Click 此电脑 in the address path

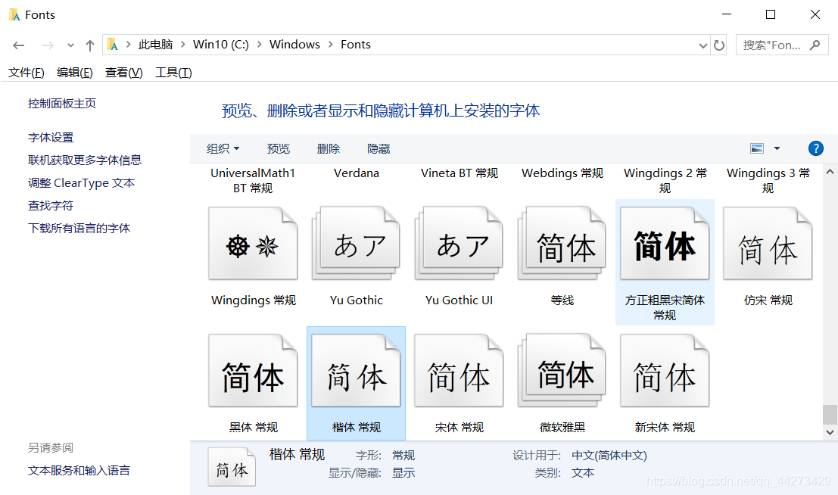155,45
